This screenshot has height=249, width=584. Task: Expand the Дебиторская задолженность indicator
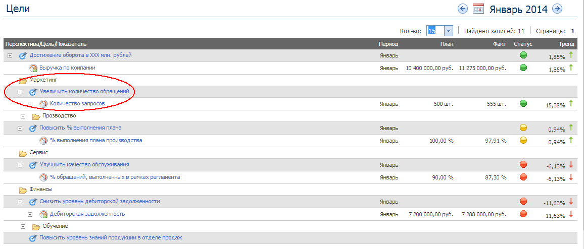[30, 214]
